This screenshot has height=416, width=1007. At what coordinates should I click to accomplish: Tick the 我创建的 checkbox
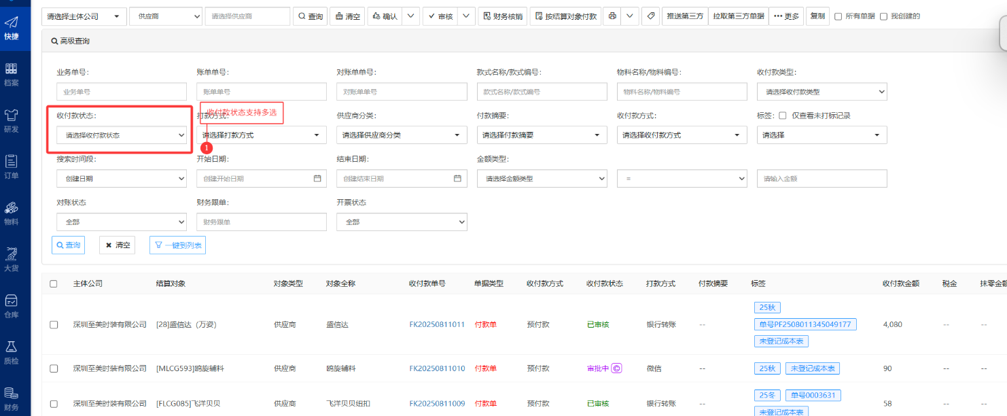pos(883,16)
